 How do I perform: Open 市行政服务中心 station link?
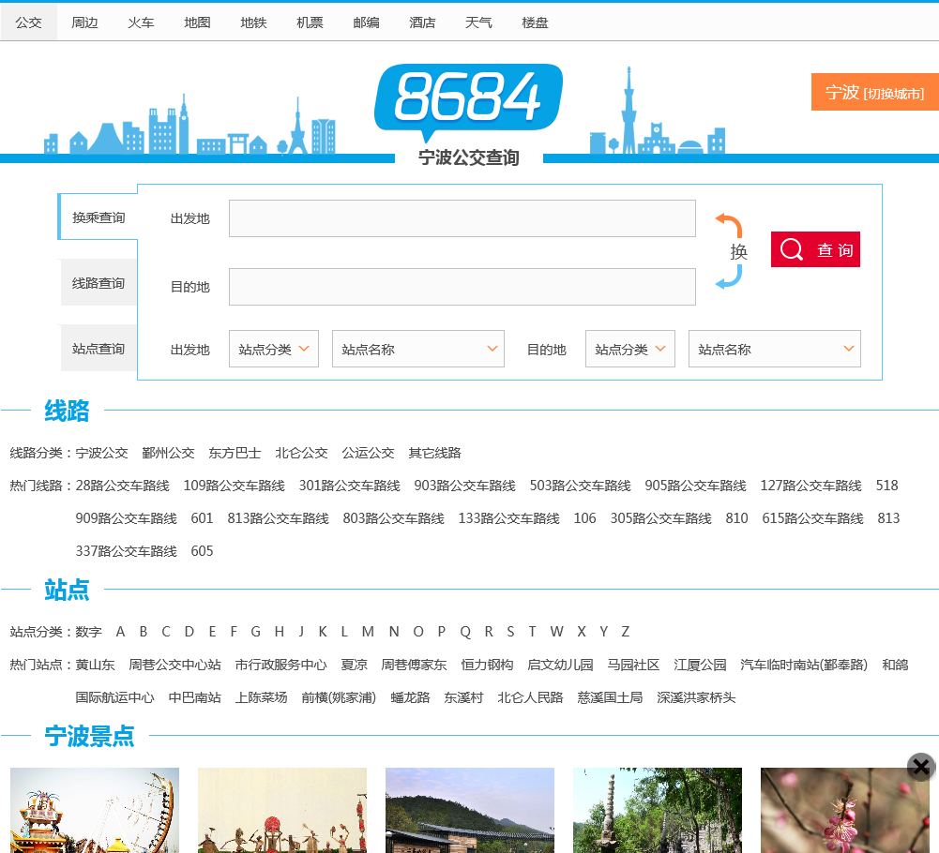pyautogui.click(x=280, y=665)
